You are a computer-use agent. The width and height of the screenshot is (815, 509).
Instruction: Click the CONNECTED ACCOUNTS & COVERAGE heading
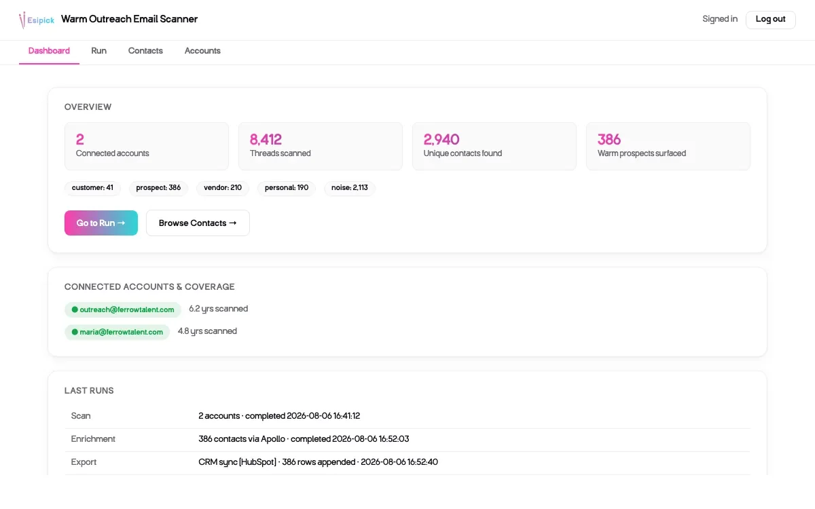(x=149, y=287)
